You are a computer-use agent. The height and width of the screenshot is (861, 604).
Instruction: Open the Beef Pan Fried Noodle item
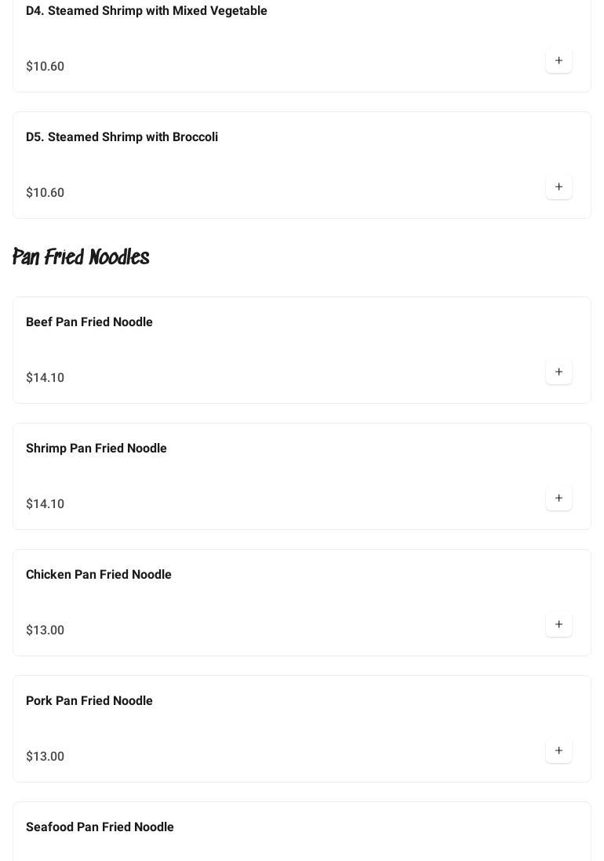coord(89,322)
